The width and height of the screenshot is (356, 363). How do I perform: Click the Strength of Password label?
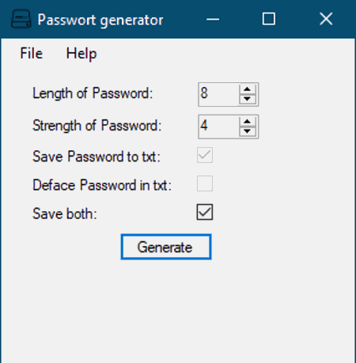click(97, 126)
